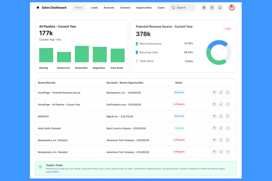Go to the Cases tab
Screen dimensions: 272x181
[161, 8]
